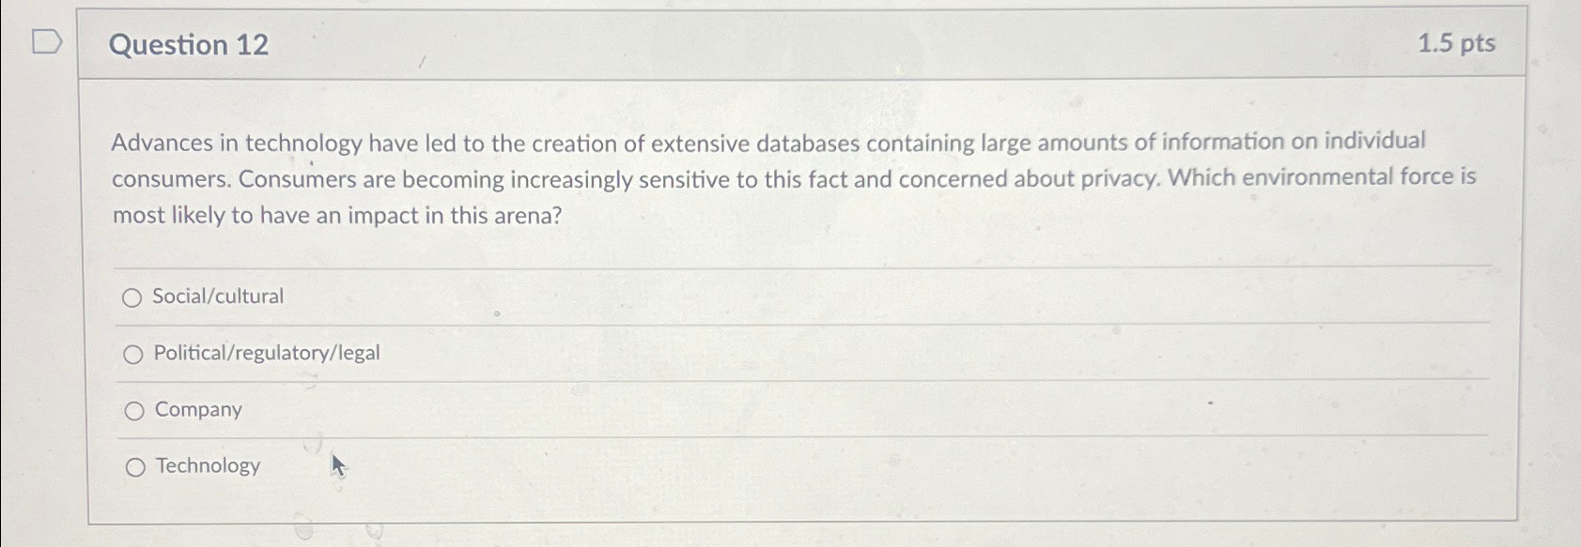1581x547 pixels.
Task: Select the Social/cultural answer option
Action: tap(134, 296)
